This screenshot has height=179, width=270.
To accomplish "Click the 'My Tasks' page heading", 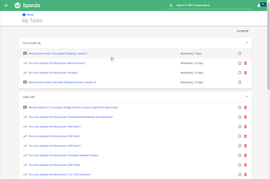I will (32, 20).
